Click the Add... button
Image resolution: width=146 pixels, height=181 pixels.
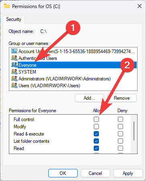[x=89, y=98]
